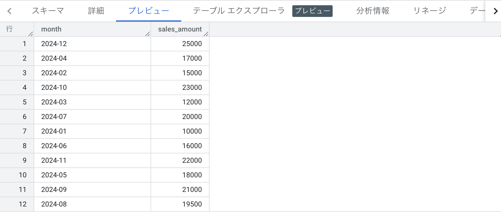This screenshot has width=501, height=217.
Task: Go to the 分析情報 tab
Action: pos(373,11)
